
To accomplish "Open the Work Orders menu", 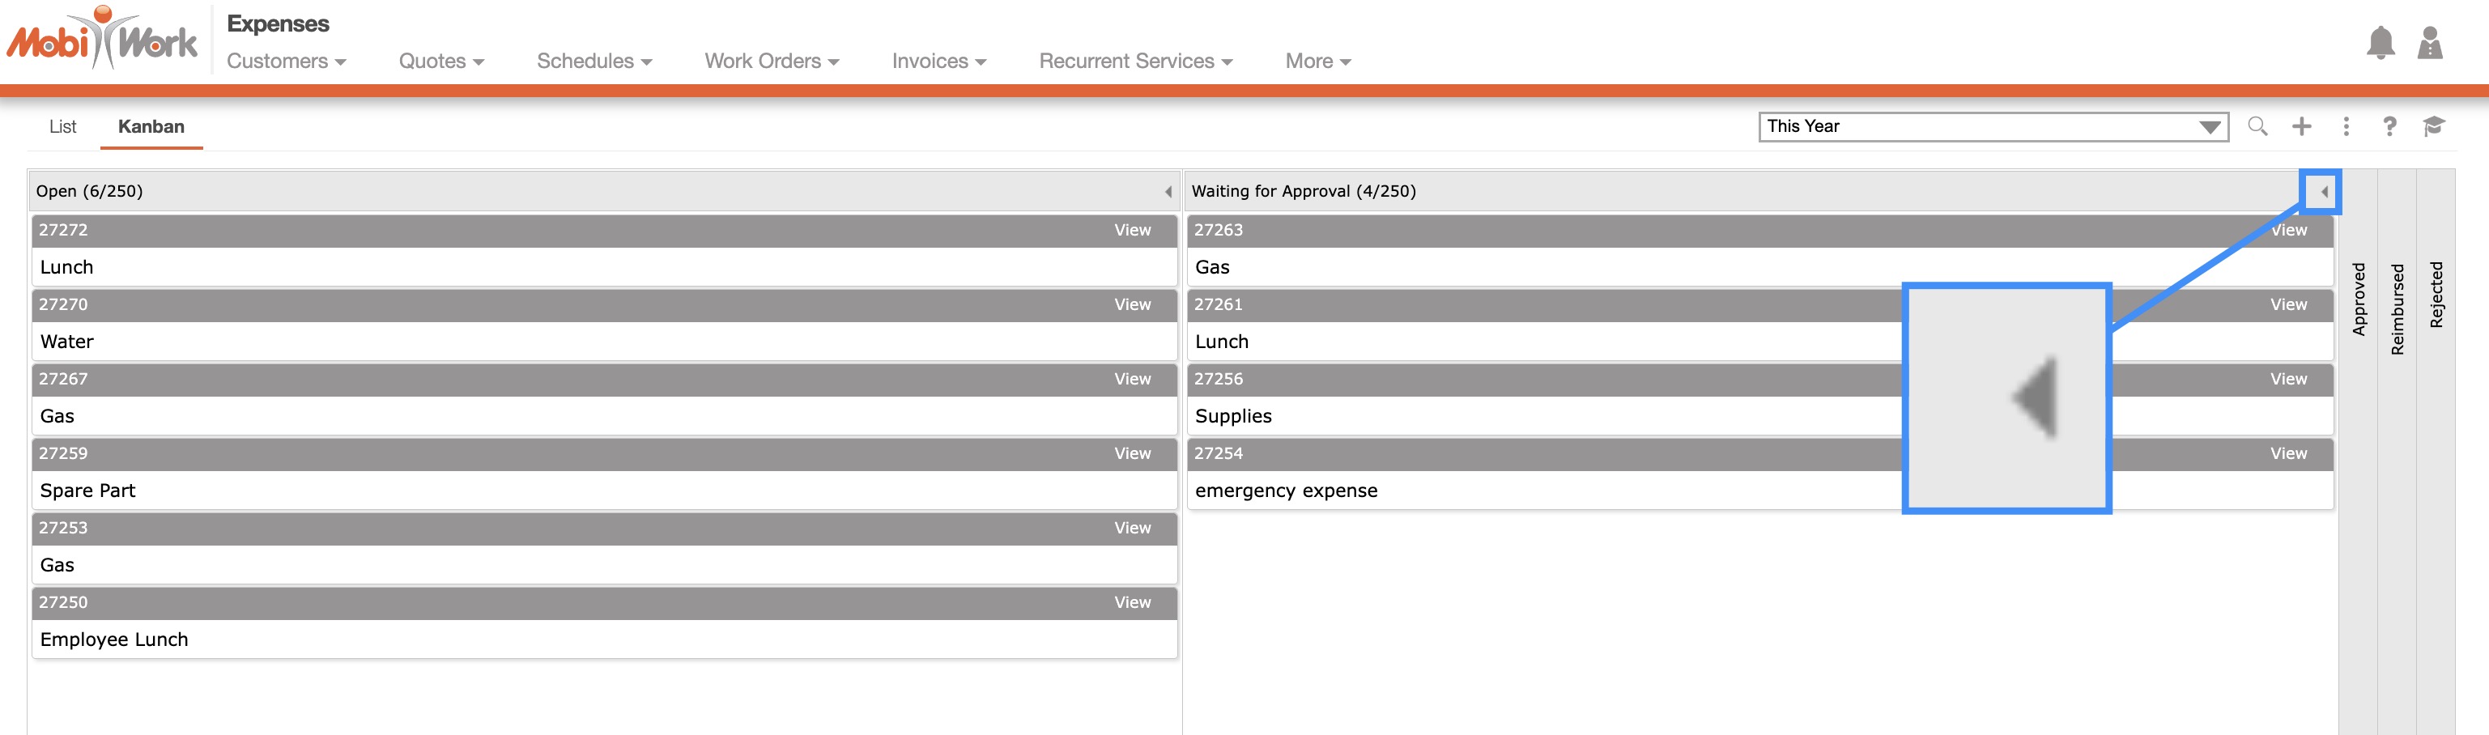I will tap(771, 61).
